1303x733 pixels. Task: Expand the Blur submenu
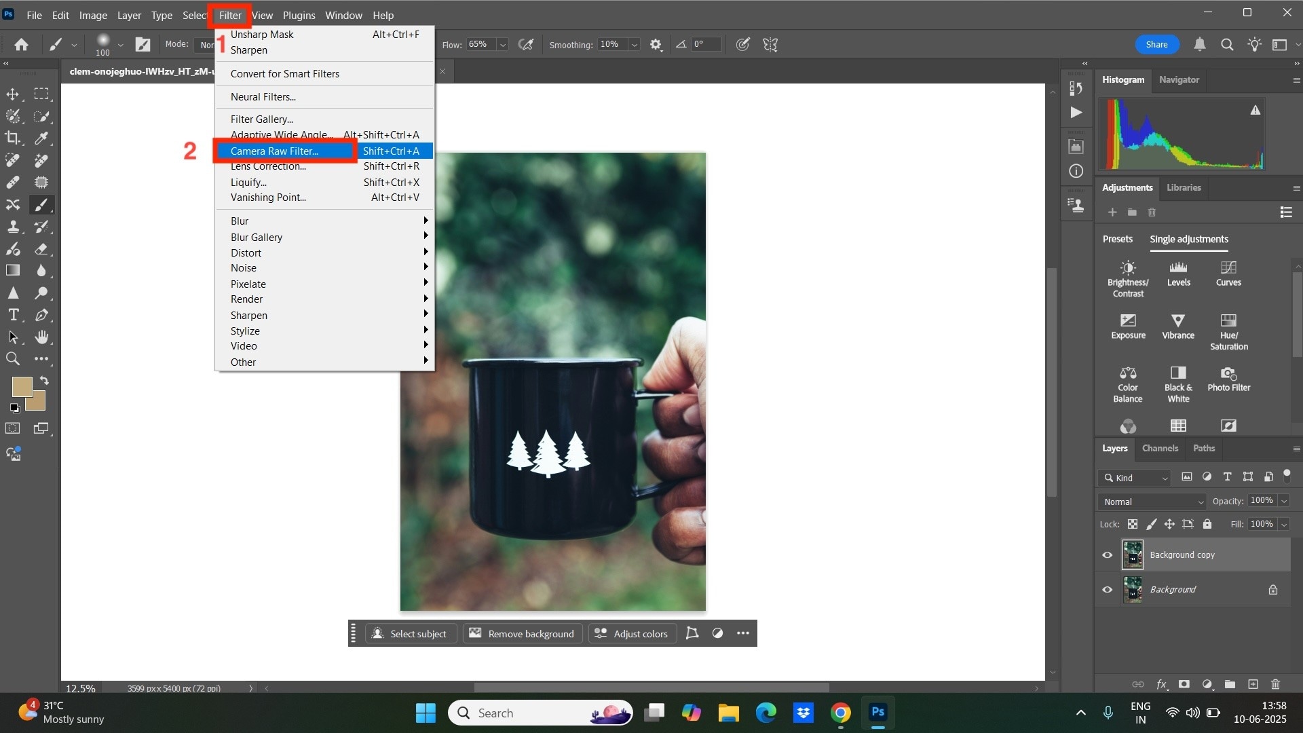[x=324, y=221]
